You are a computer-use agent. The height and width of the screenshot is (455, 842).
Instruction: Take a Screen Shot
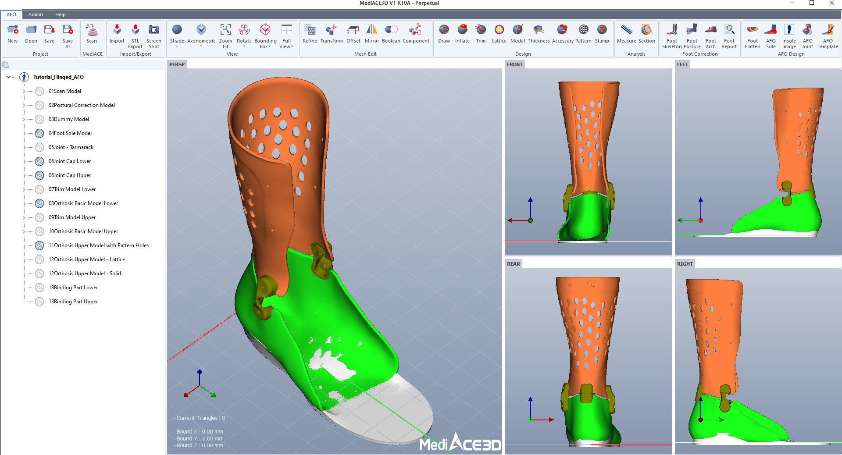pyautogui.click(x=154, y=36)
